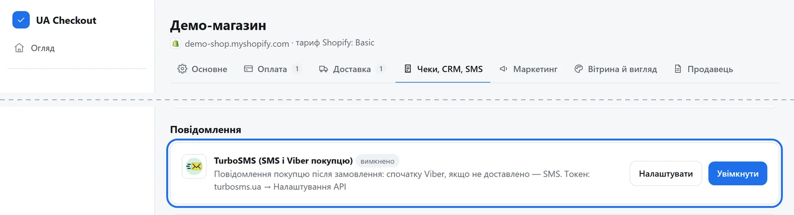
Task: Click the UA Checkout checkmark logo
Action: (x=21, y=20)
